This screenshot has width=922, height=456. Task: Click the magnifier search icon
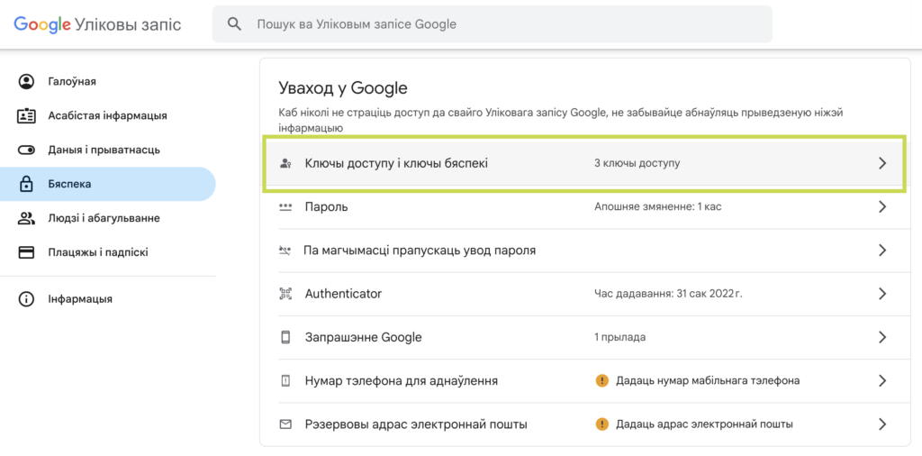(235, 24)
